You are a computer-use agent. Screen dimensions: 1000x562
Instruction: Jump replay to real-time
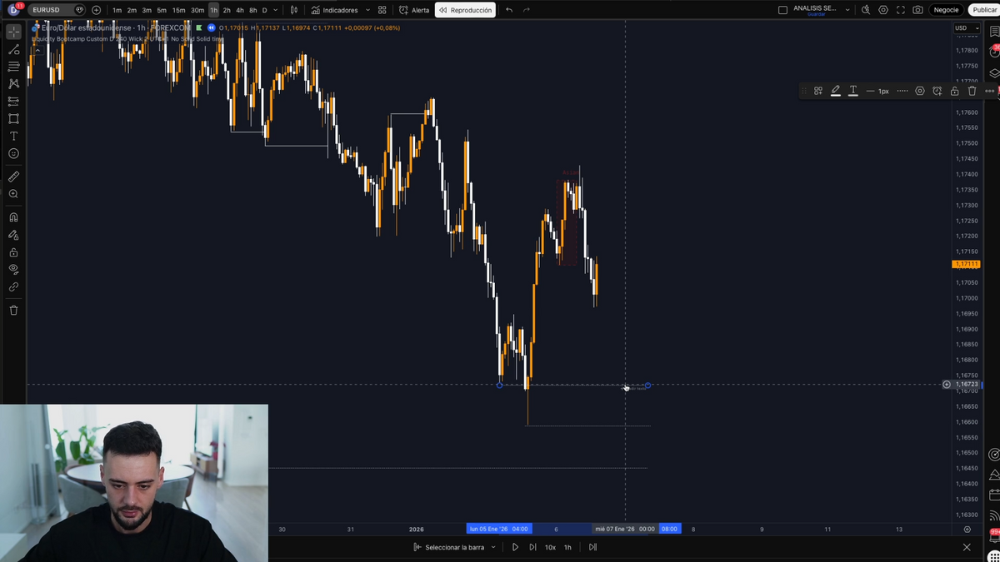tap(592, 547)
